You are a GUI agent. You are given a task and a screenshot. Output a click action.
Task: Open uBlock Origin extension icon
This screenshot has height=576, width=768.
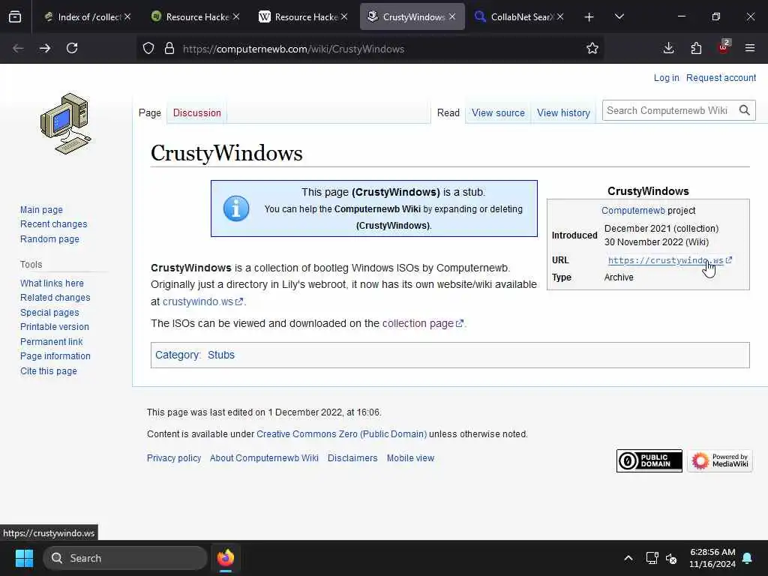(x=724, y=47)
